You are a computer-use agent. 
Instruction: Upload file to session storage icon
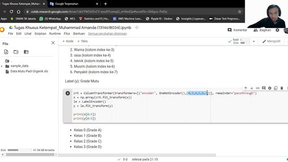point(6,52)
